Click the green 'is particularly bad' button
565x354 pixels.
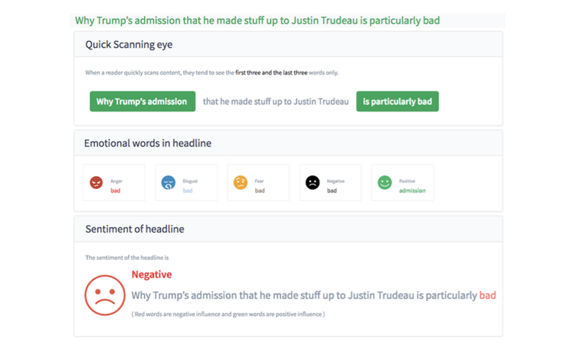tap(397, 101)
